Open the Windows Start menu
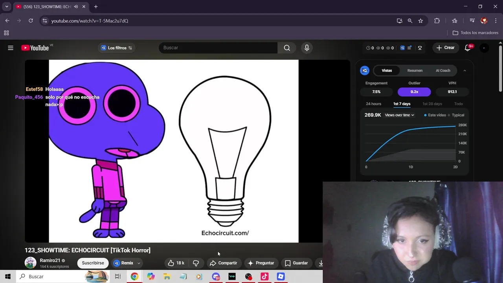Screen dimensions: 503x283 [8, 277]
